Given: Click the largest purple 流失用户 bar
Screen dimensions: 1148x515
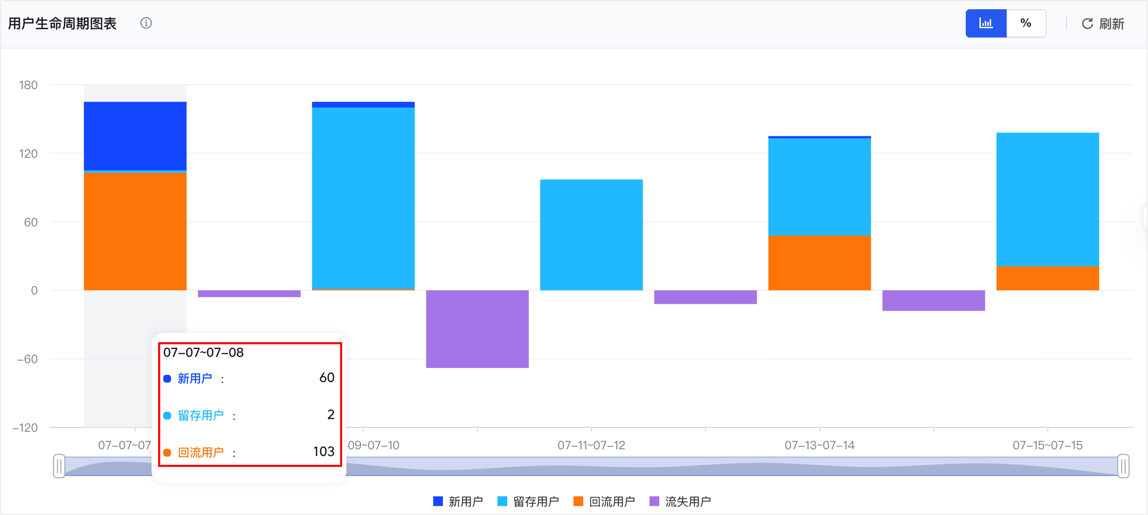Looking at the screenshot, I should click(x=477, y=329).
